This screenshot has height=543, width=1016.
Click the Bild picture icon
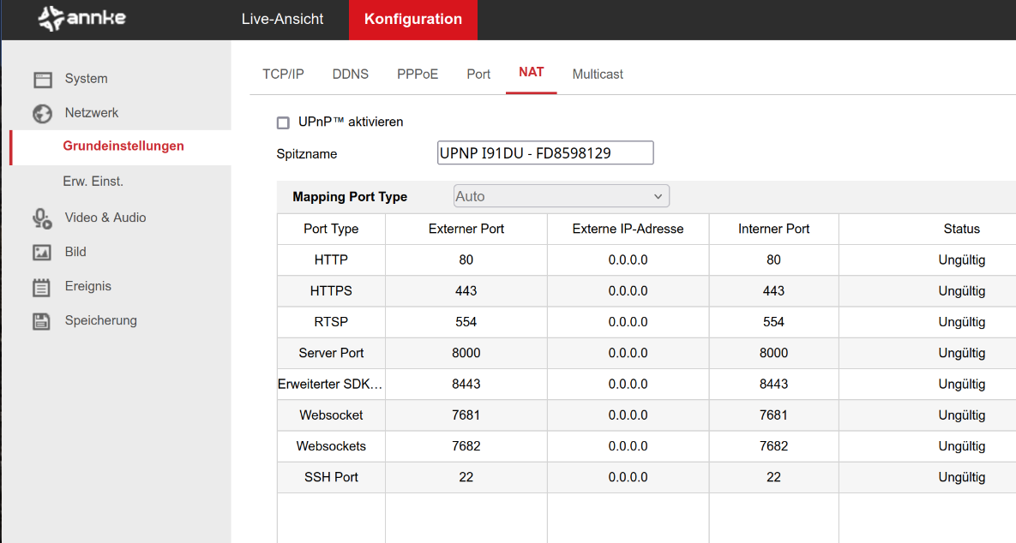click(42, 253)
